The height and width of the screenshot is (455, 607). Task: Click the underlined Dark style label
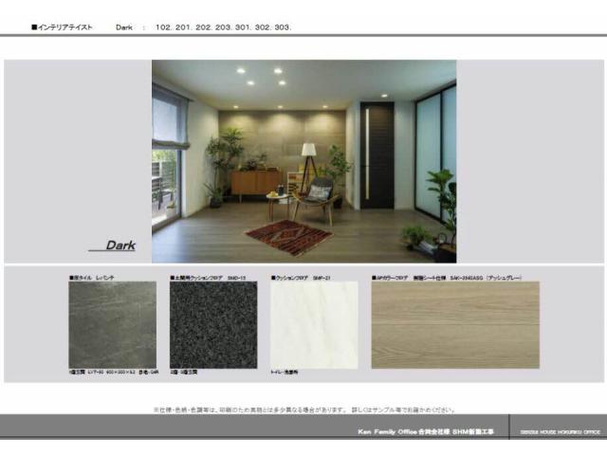(x=120, y=246)
